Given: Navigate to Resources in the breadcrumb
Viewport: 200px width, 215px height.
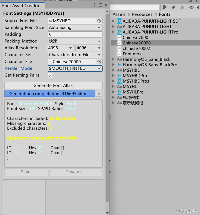Looking at the screenshot, I should coord(142,14).
